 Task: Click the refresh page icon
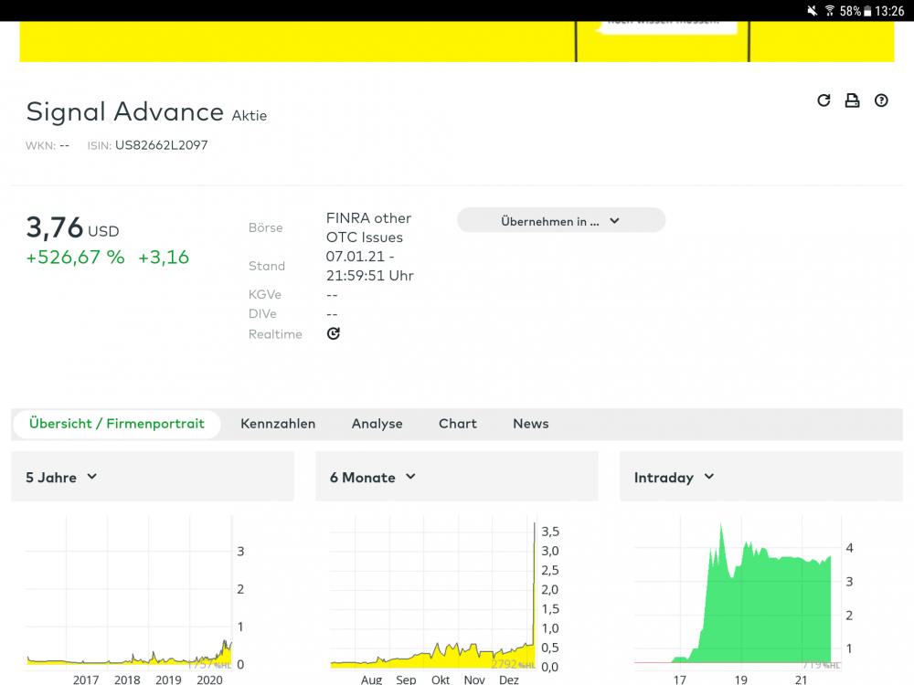[824, 100]
